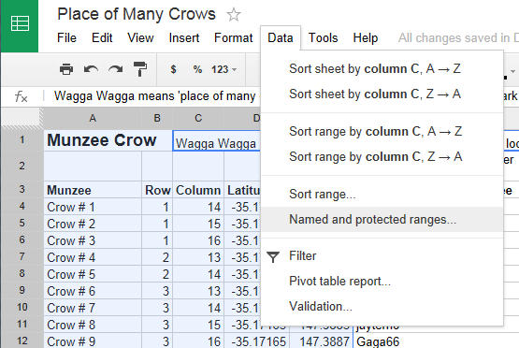Click the Crow # 7 cell
This screenshot has width=519, height=348.
pyautogui.click(x=93, y=308)
